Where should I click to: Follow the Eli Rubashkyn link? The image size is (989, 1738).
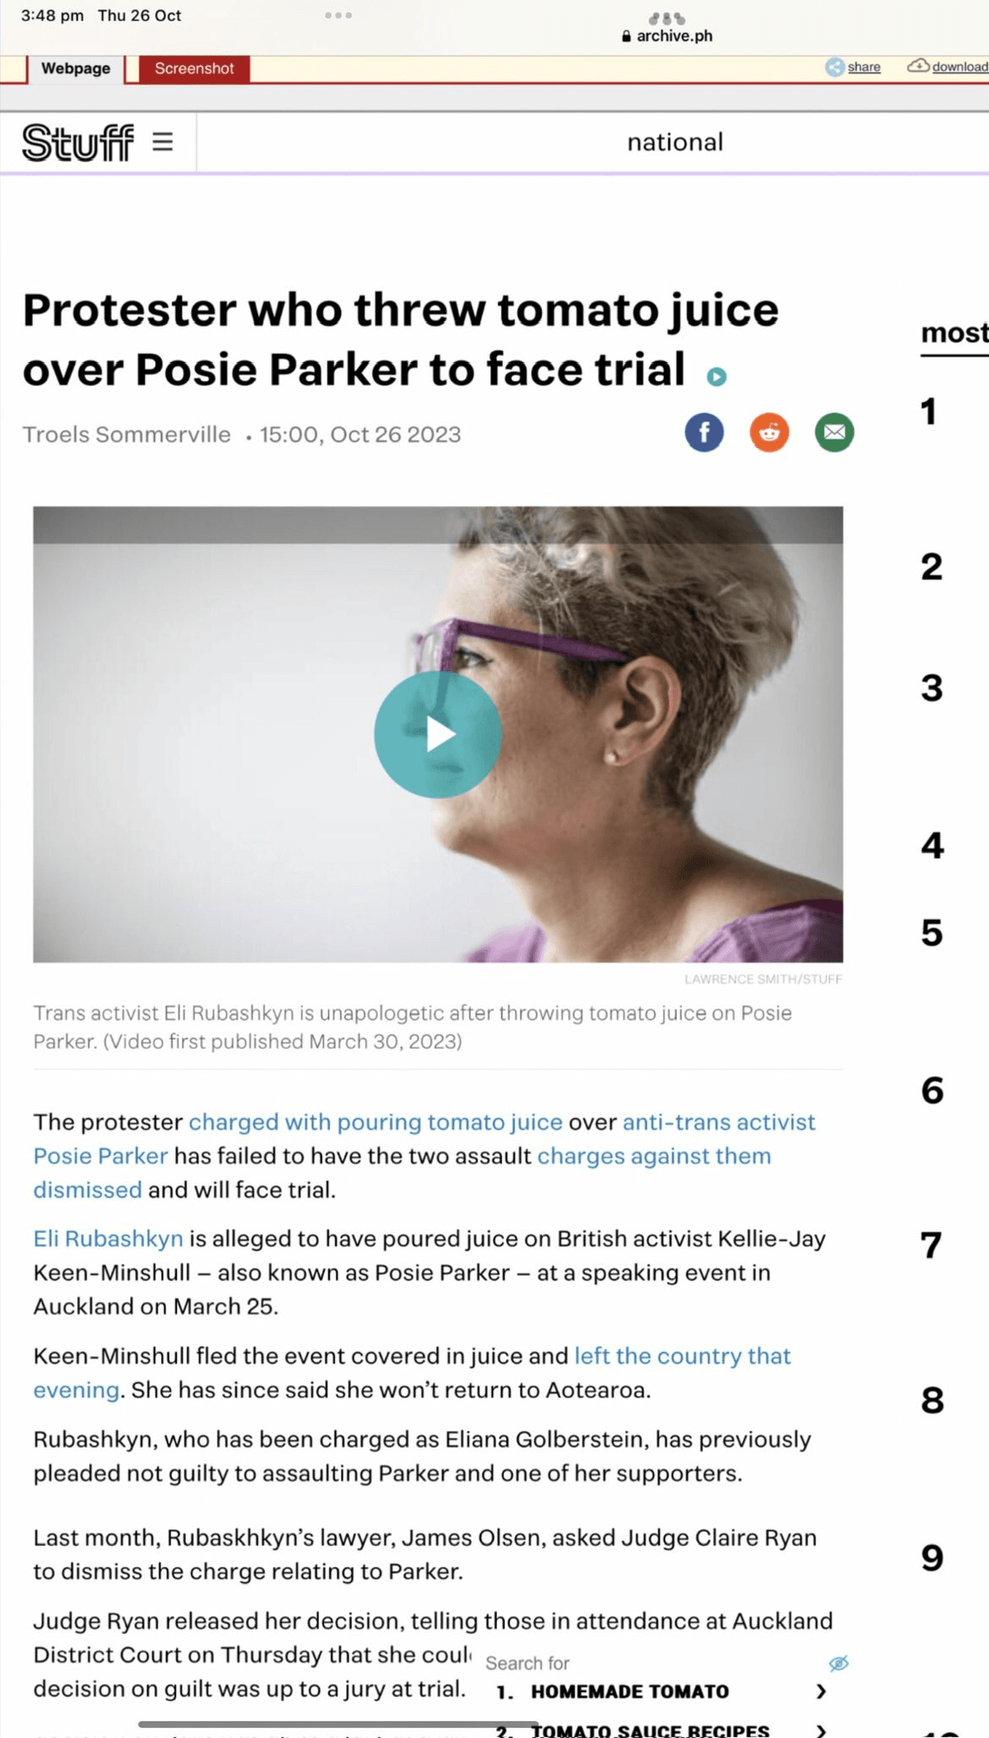pos(108,1239)
